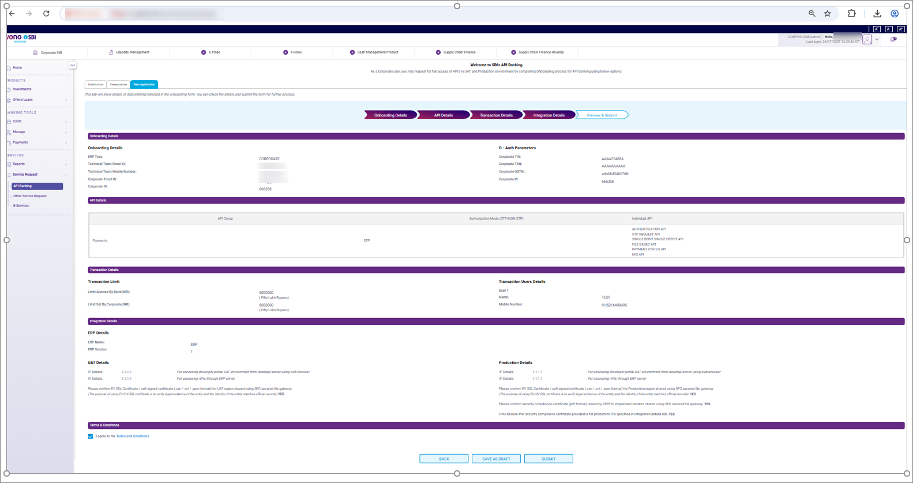Screen dimensions: 913x483
Task: Click the user profile picture icon
Action: point(867,40)
